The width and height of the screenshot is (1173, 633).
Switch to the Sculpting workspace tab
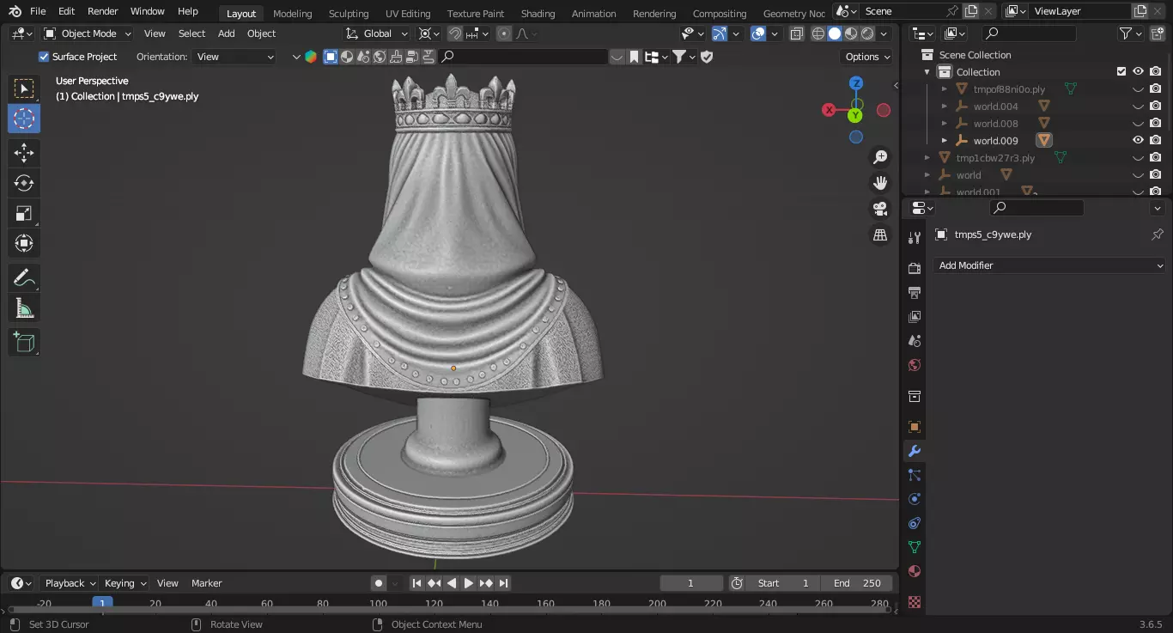coord(349,13)
